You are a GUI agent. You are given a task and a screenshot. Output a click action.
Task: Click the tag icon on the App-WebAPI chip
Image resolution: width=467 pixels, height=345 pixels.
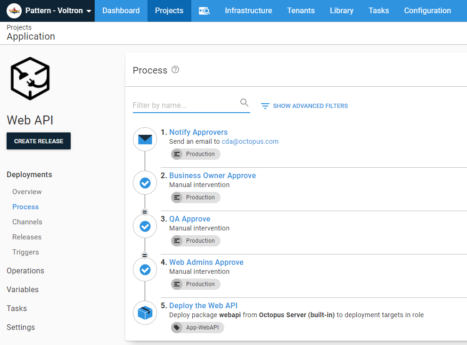coord(176,327)
